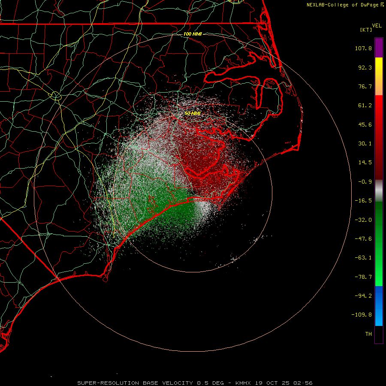Click the blue color bar segment

pyautogui.click(x=379, y=306)
